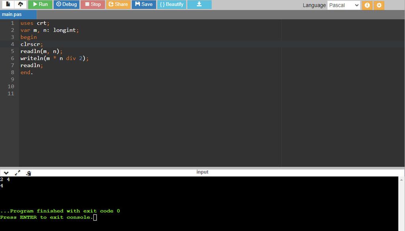This screenshot has height=231, width=405.
Task: Place cursor on 'readln(m, n);'
Action: [x=41, y=51]
